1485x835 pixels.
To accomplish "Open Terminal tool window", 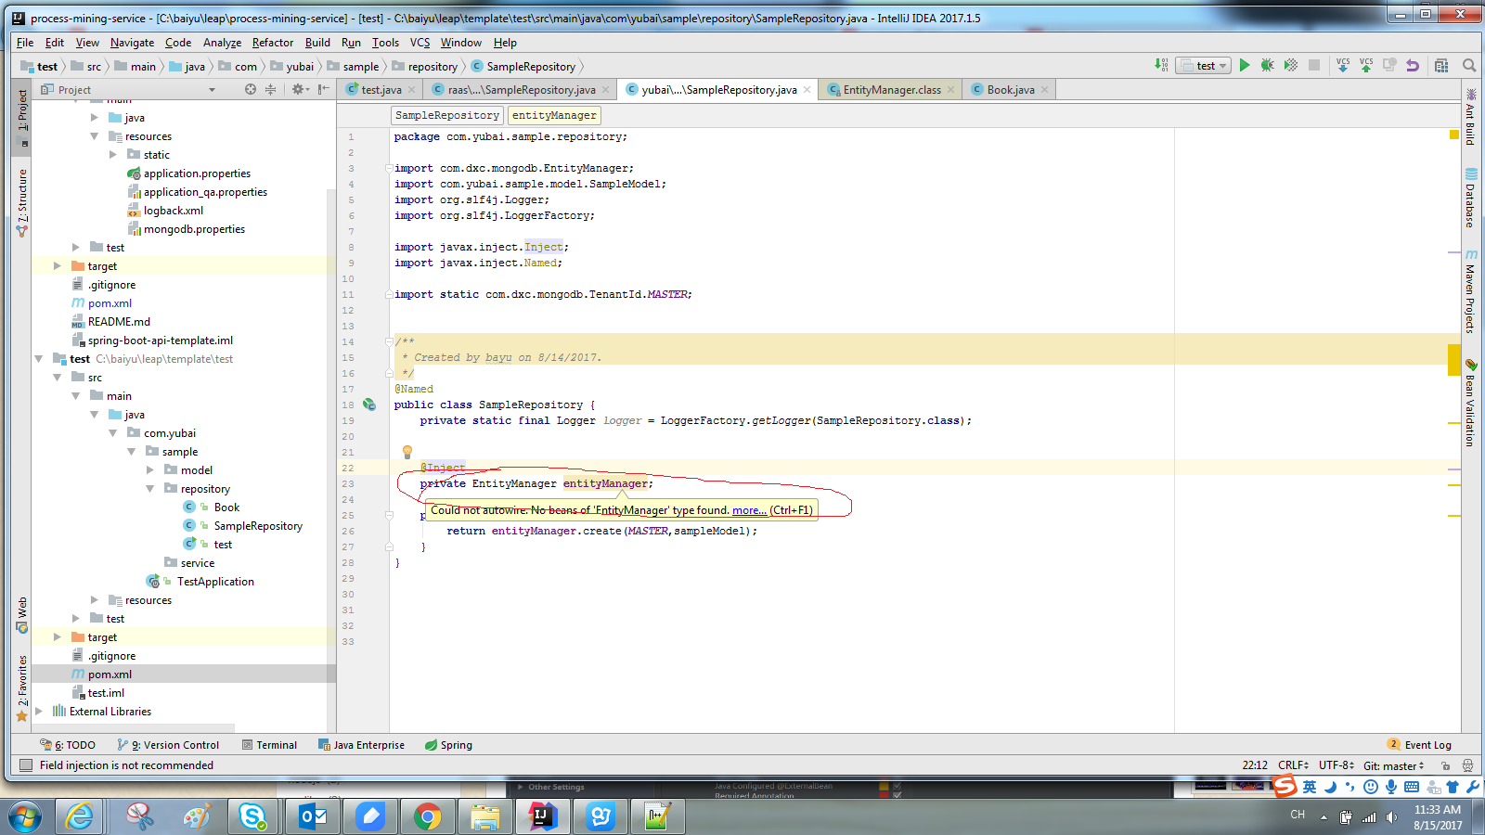I will (269, 744).
